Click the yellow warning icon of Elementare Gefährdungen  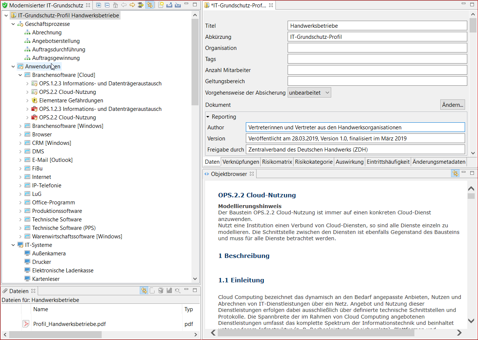(34, 101)
